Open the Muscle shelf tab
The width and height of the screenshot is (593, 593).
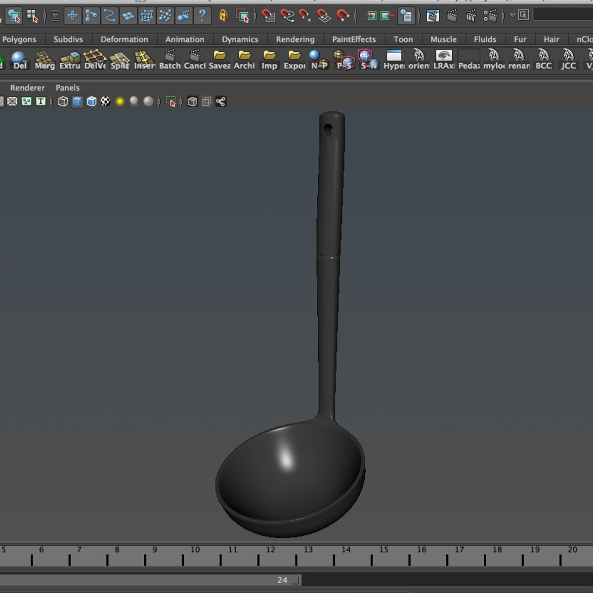(x=444, y=40)
